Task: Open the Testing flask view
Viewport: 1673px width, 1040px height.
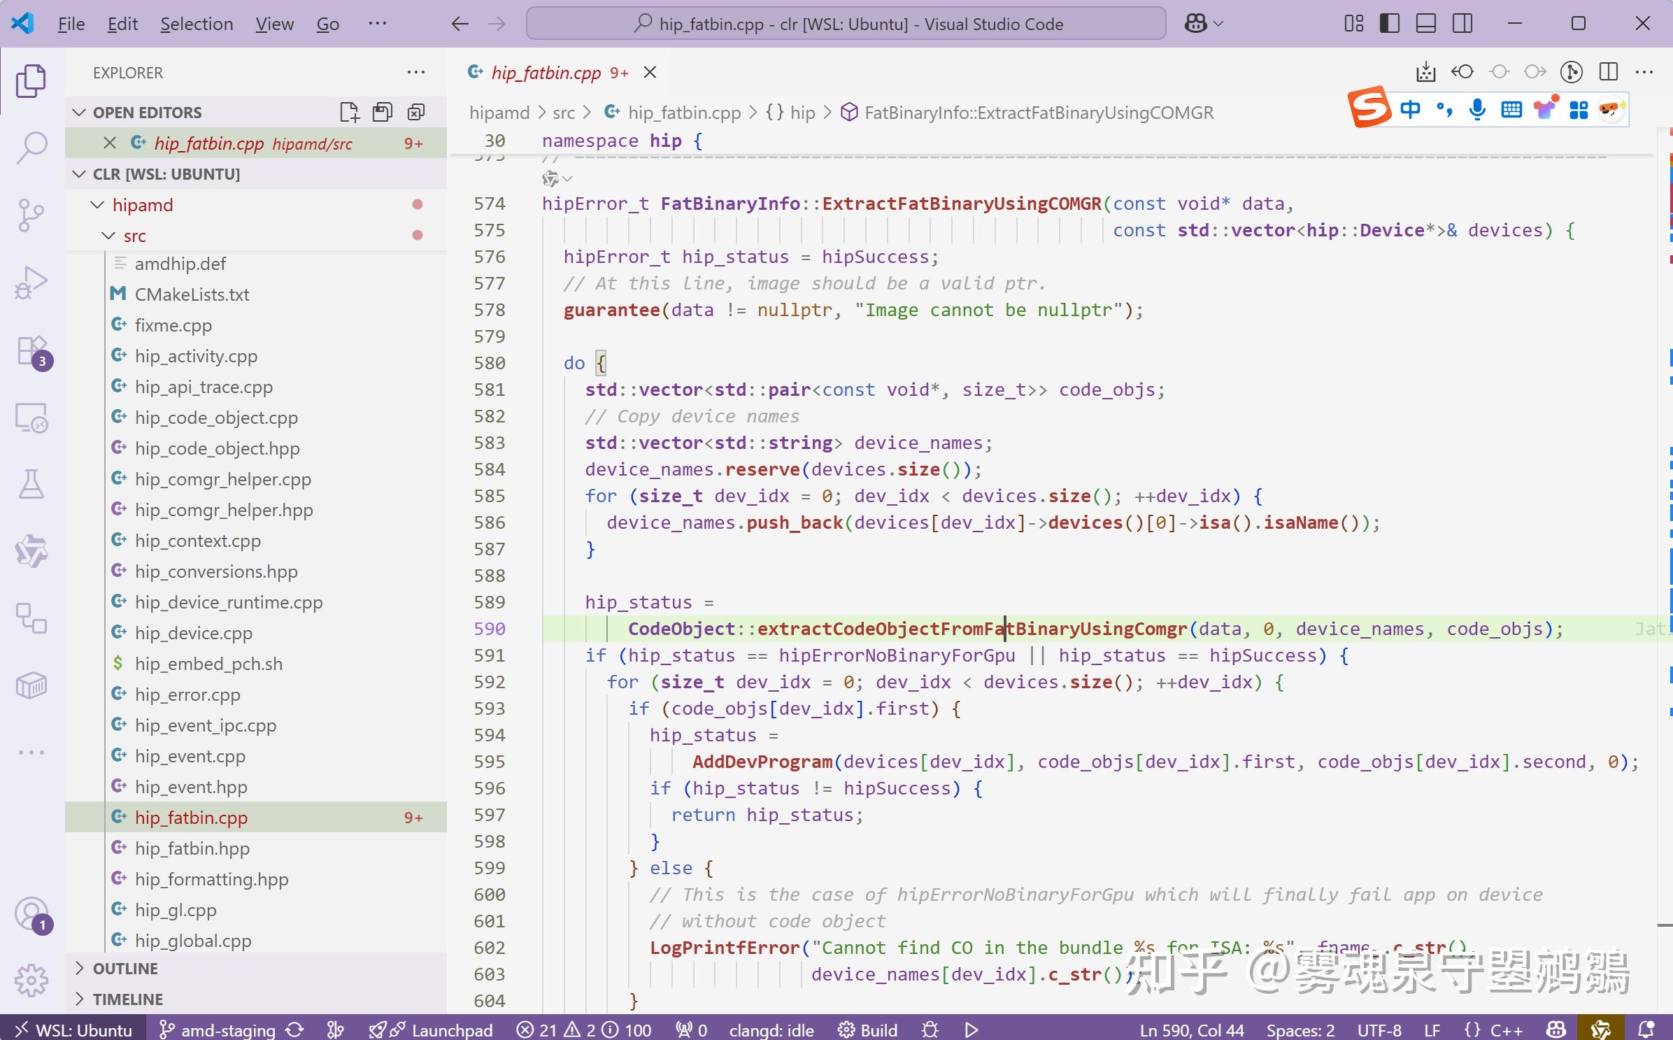Action: click(x=31, y=484)
